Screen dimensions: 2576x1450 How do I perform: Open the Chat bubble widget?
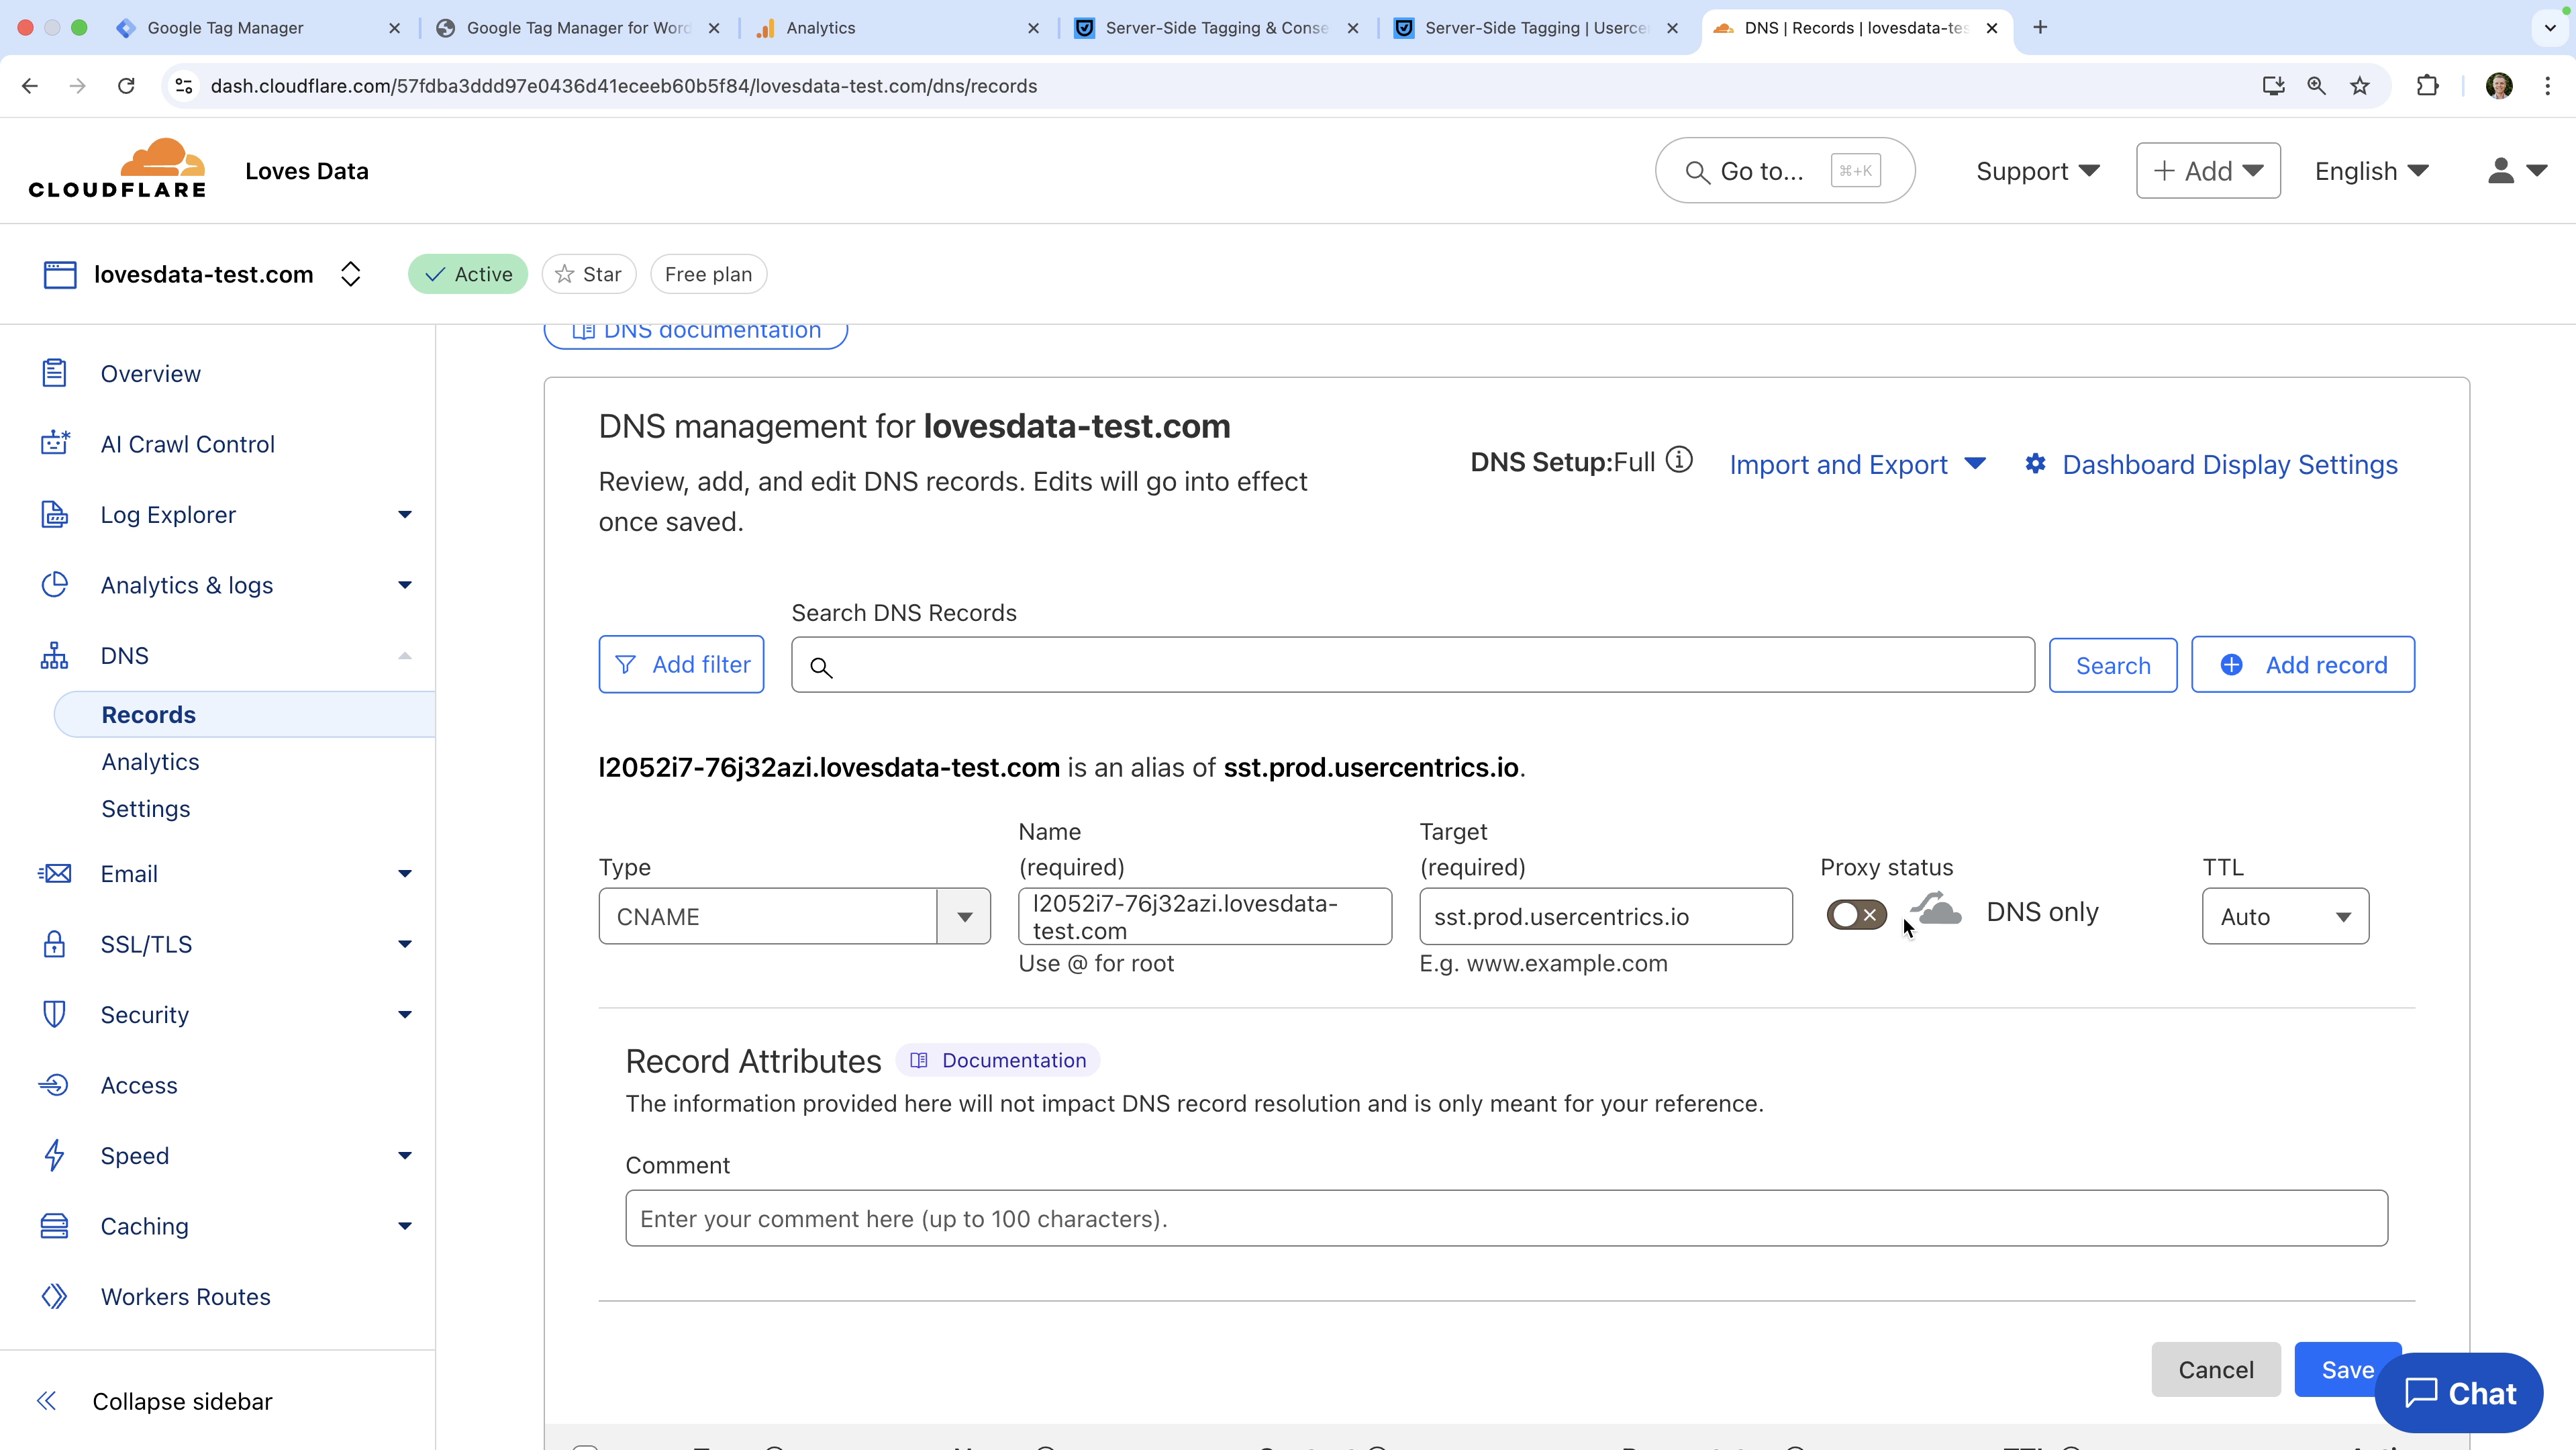(2458, 1393)
